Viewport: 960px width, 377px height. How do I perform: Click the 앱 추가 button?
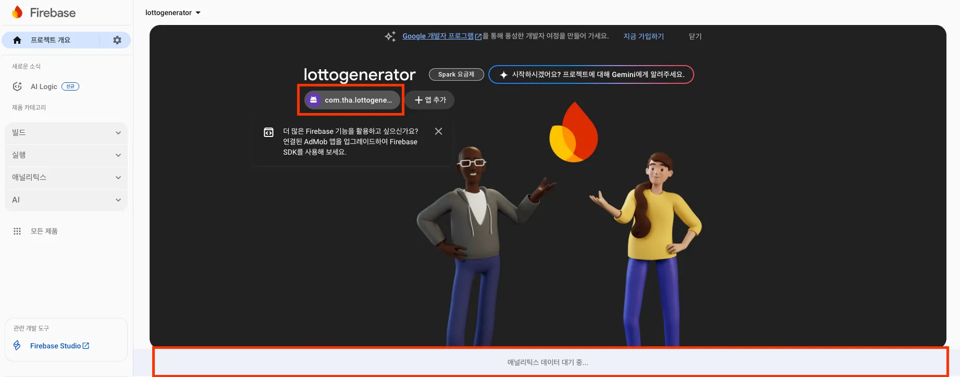[430, 100]
